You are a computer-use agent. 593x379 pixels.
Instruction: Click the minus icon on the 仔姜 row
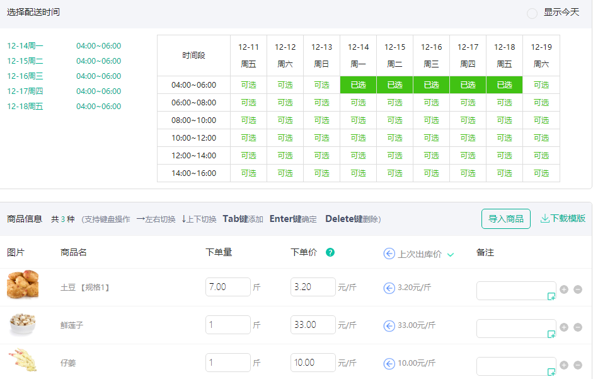(x=578, y=365)
